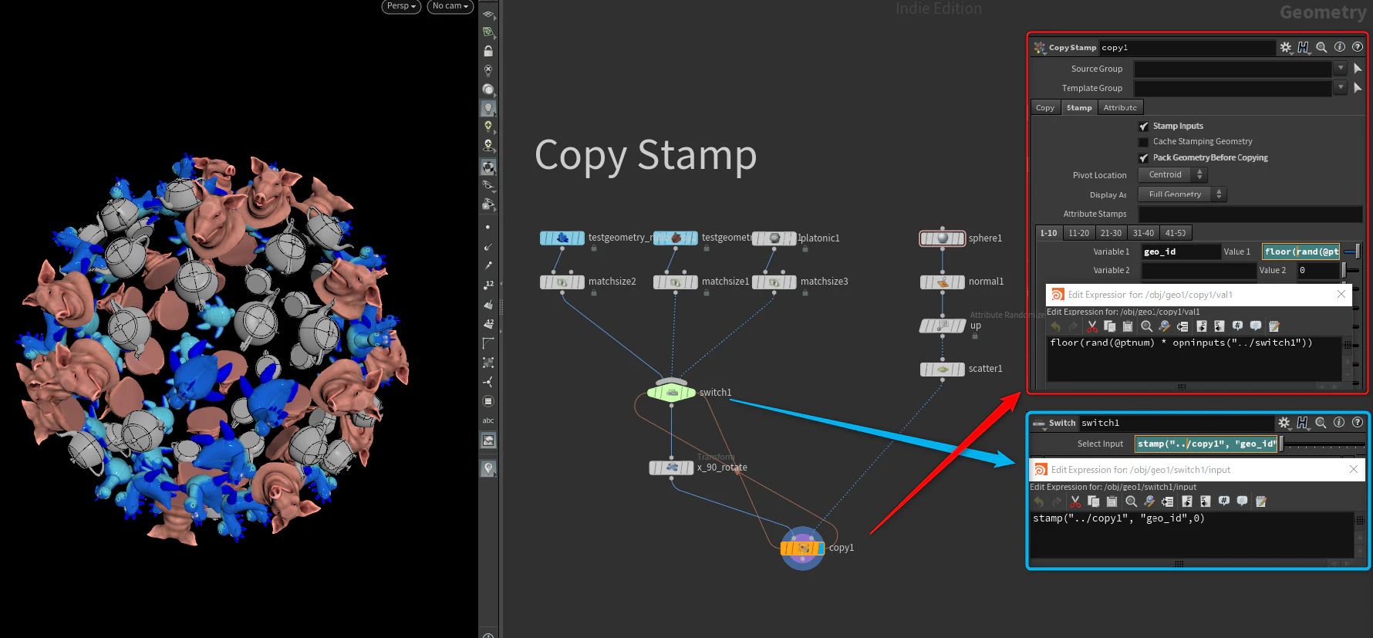This screenshot has width=1373, height=638.
Task: Select the copy1 node in network
Action: (802, 549)
